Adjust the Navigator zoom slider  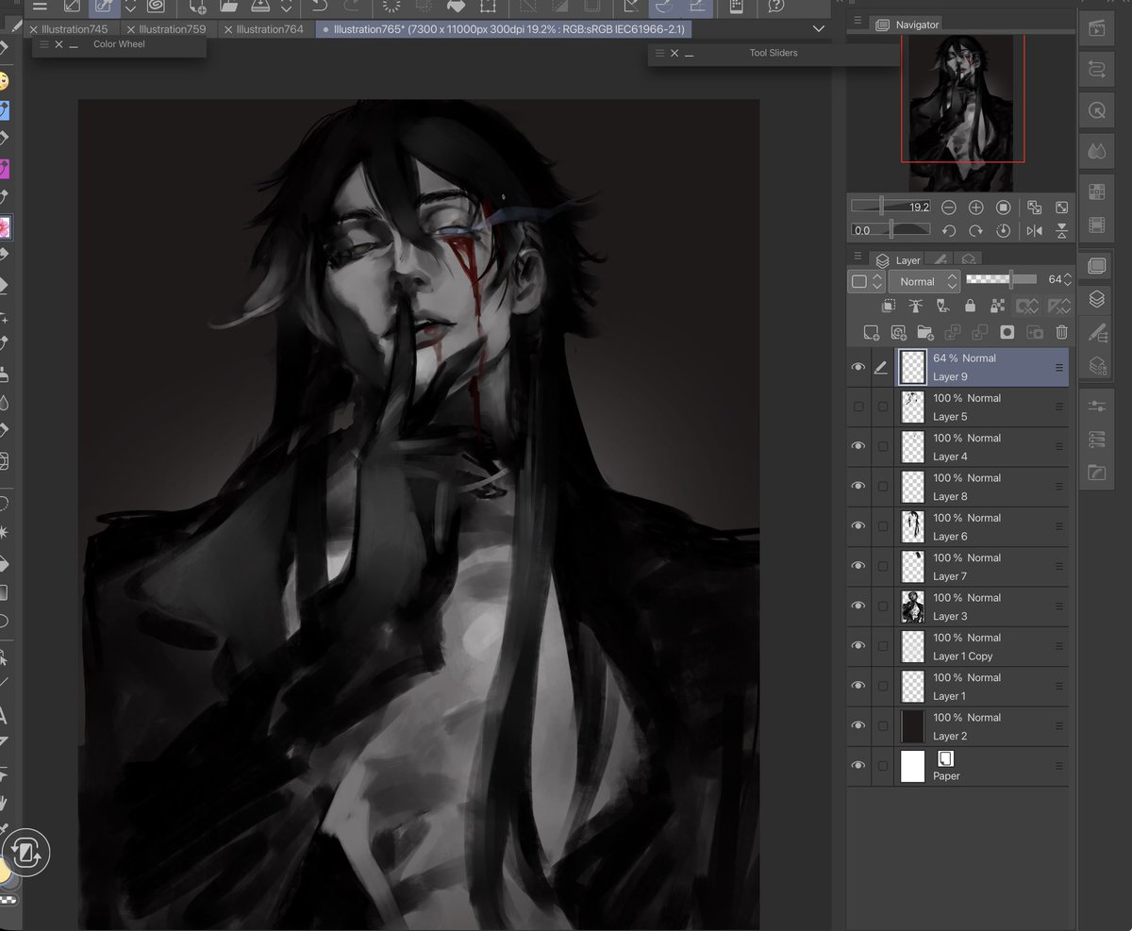[891, 207]
